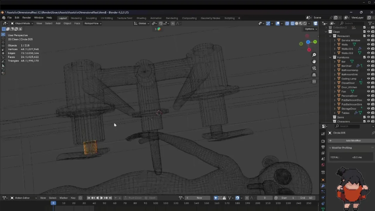Click the Options button in viewport header
375x211 pixels.
[x=311, y=29]
